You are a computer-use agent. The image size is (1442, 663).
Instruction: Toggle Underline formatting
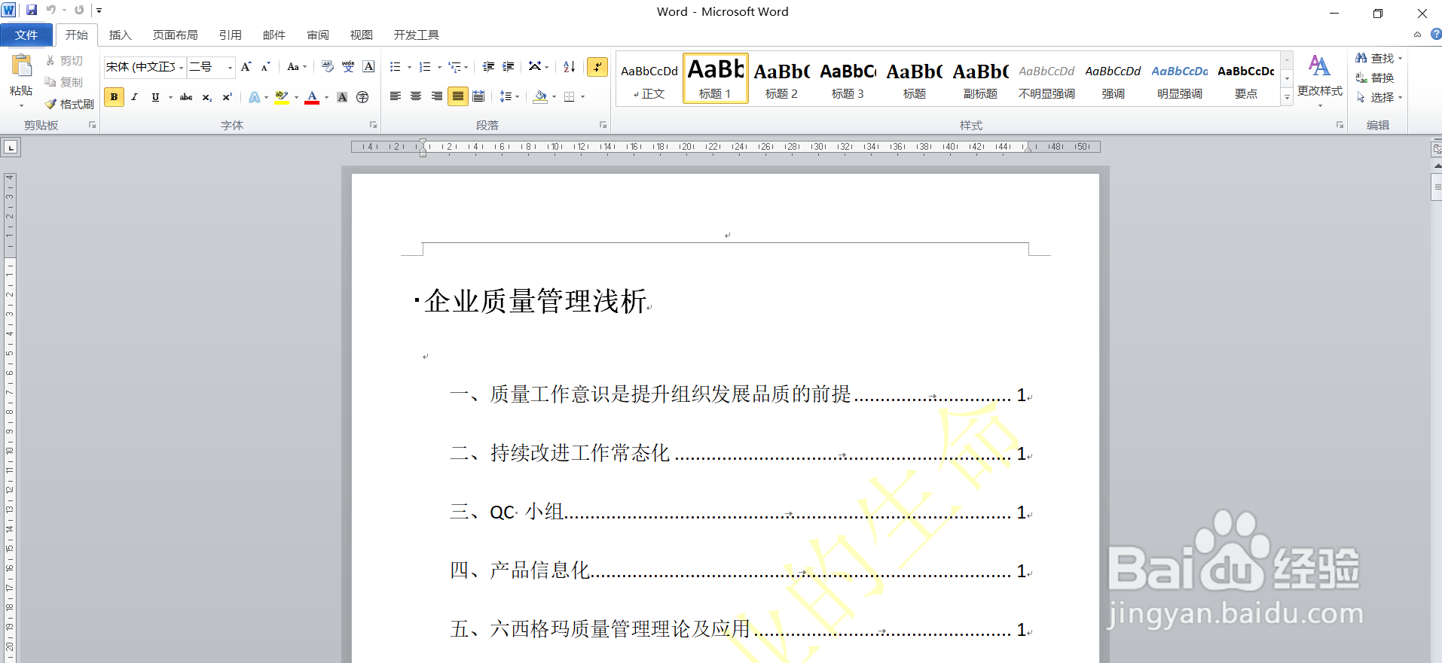[155, 97]
